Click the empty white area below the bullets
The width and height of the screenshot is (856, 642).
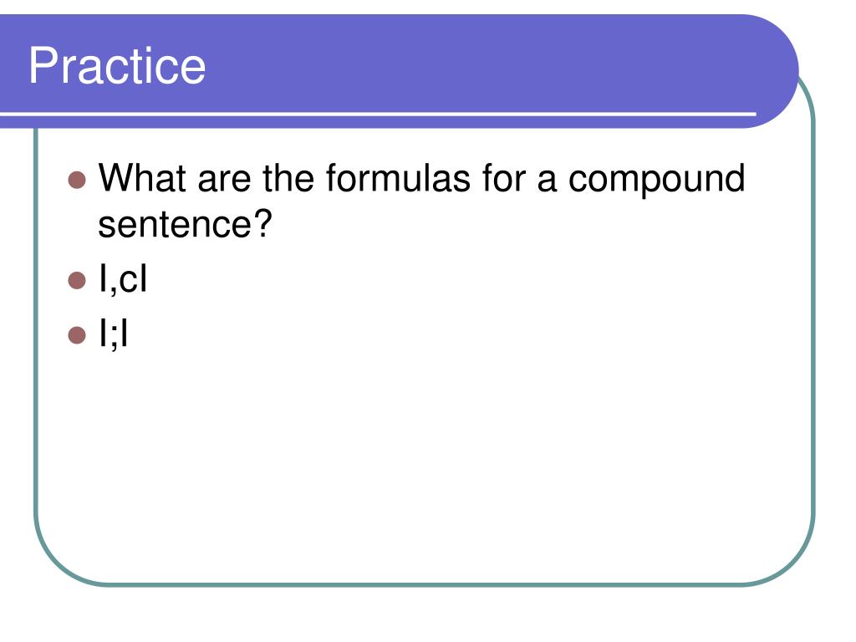click(x=418, y=460)
